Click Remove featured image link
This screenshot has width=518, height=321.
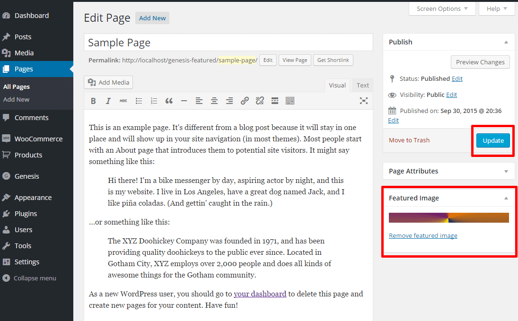[x=423, y=235]
